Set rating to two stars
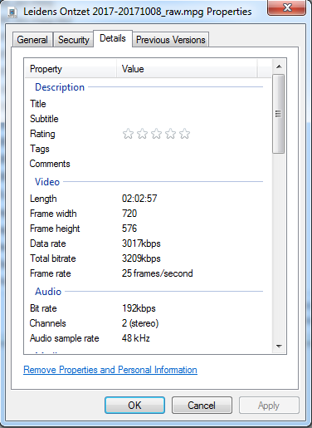 [142, 134]
